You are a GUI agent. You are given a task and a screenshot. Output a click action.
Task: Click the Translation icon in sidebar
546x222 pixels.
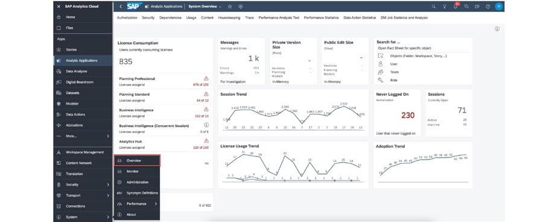tap(59, 174)
